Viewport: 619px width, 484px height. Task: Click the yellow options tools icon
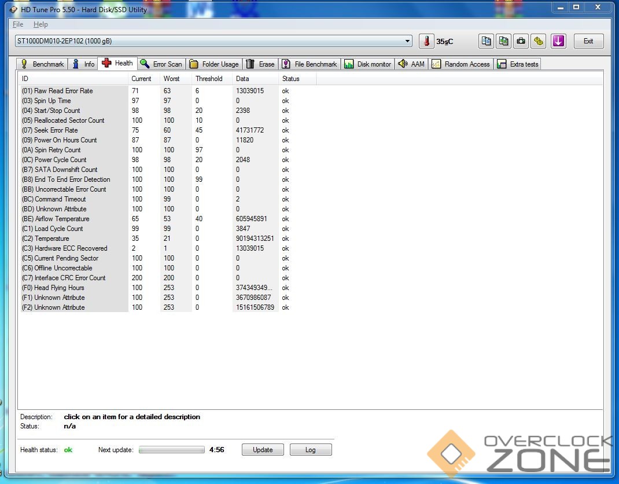point(539,41)
